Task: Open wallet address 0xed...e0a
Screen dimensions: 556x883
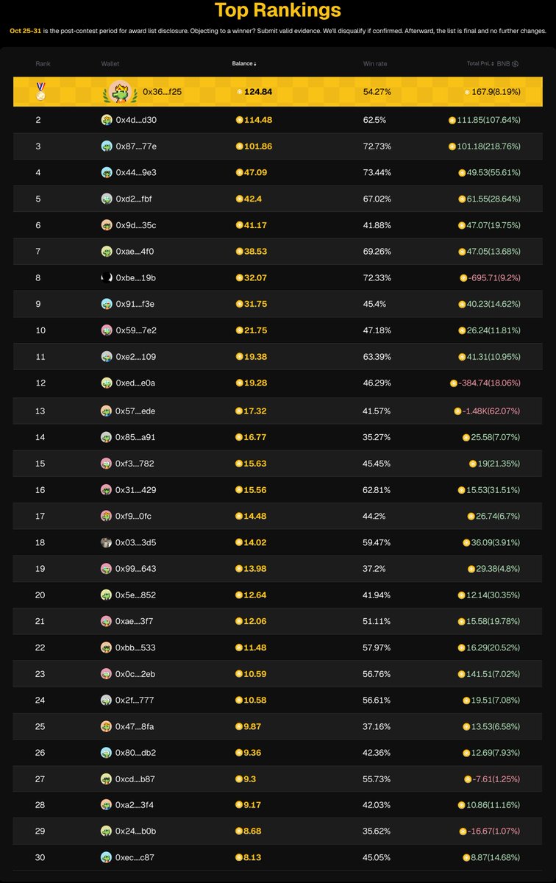Action: tap(136, 384)
